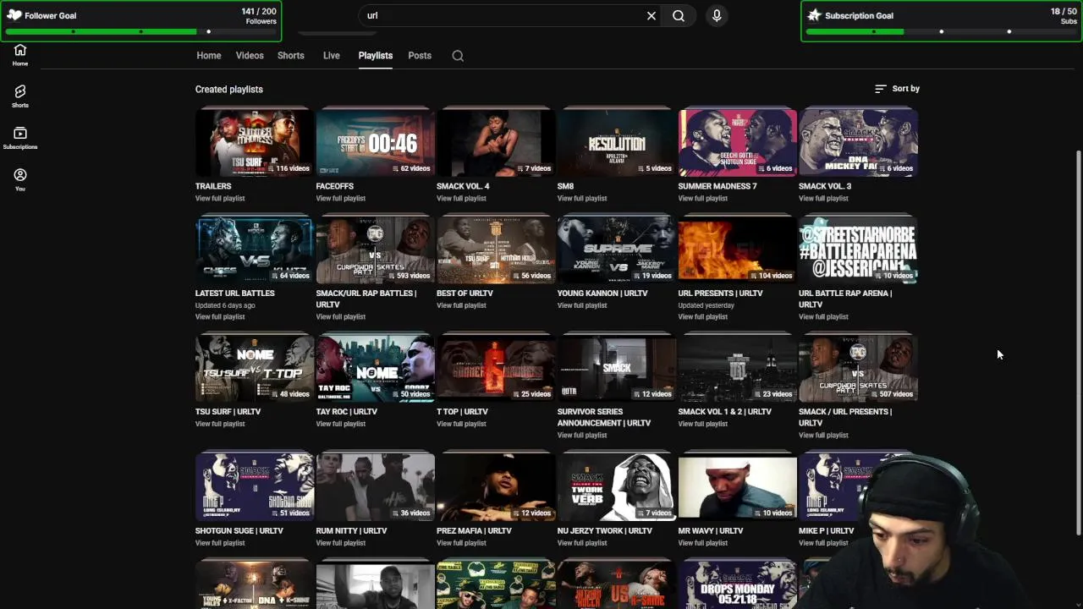
Task: Open LATEST URL BATTLES thumbnail
Action: click(x=255, y=250)
